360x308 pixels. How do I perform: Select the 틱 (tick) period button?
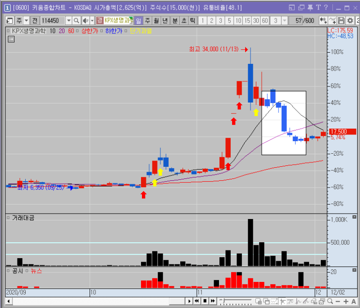(x=193, y=21)
